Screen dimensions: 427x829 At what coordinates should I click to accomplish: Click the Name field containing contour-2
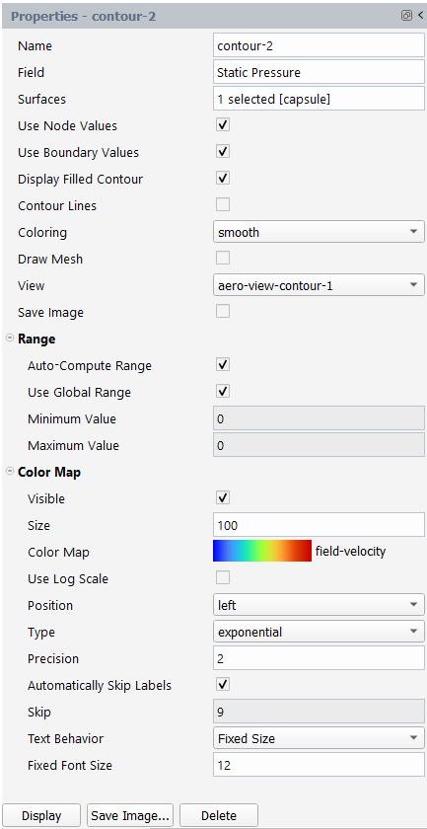[x=319, y=46]
